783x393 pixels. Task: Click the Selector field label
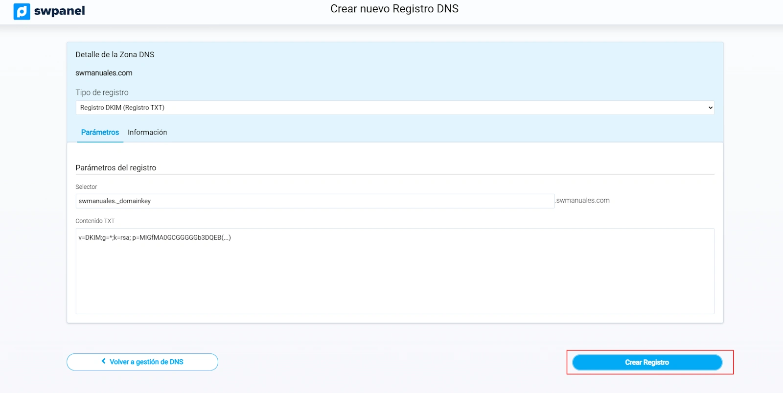tap(86, 187)
